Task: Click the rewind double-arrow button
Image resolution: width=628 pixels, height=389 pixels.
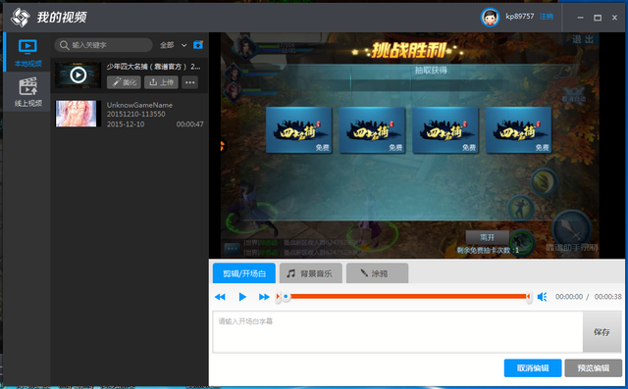Action: click(220, 297)
